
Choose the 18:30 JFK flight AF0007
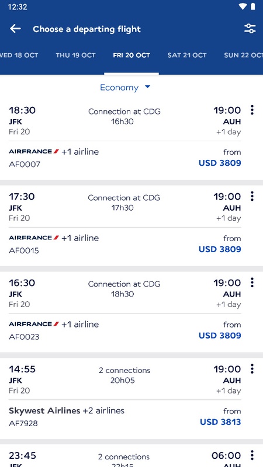tap(131, 138)
